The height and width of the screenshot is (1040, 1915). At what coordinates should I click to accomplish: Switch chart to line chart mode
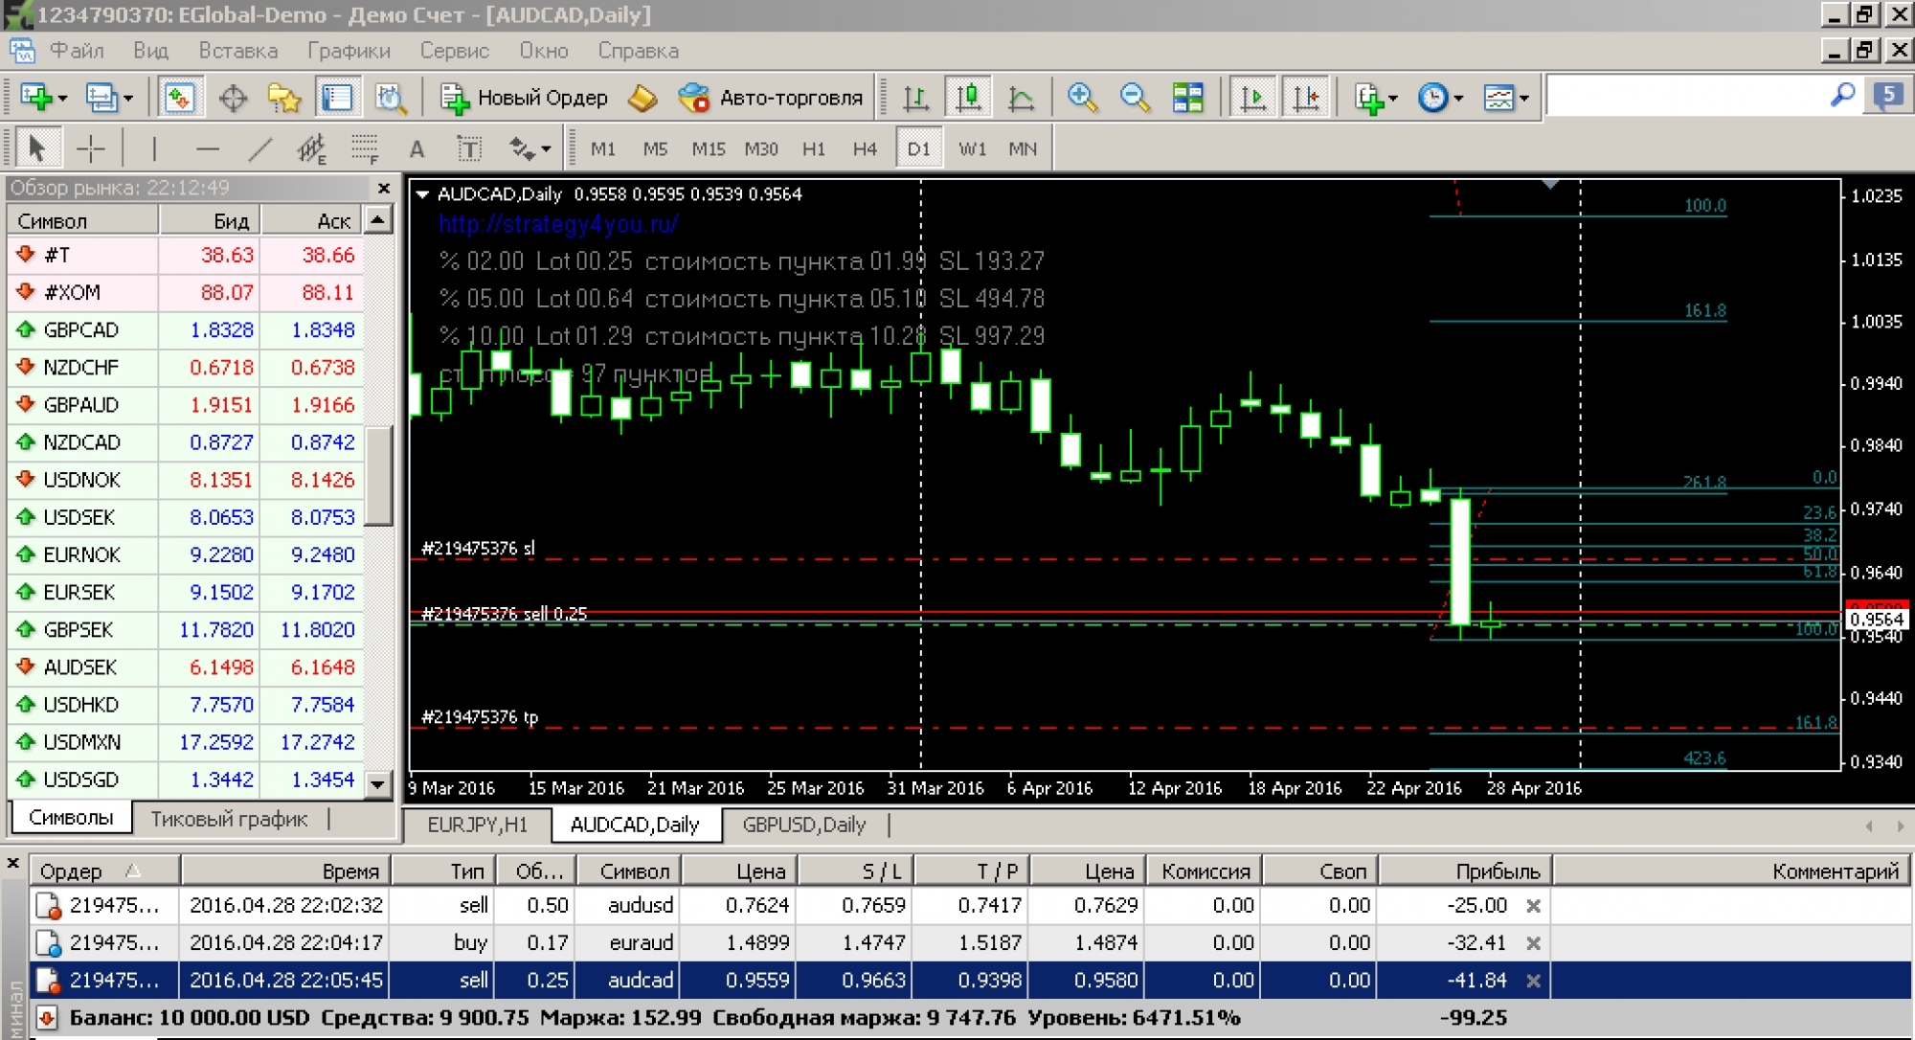(1021, 98)
